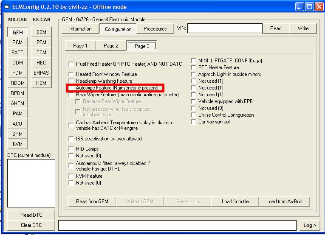Expand the Log panel button
This screenshot has width=325, height=235.
[309, 225]
